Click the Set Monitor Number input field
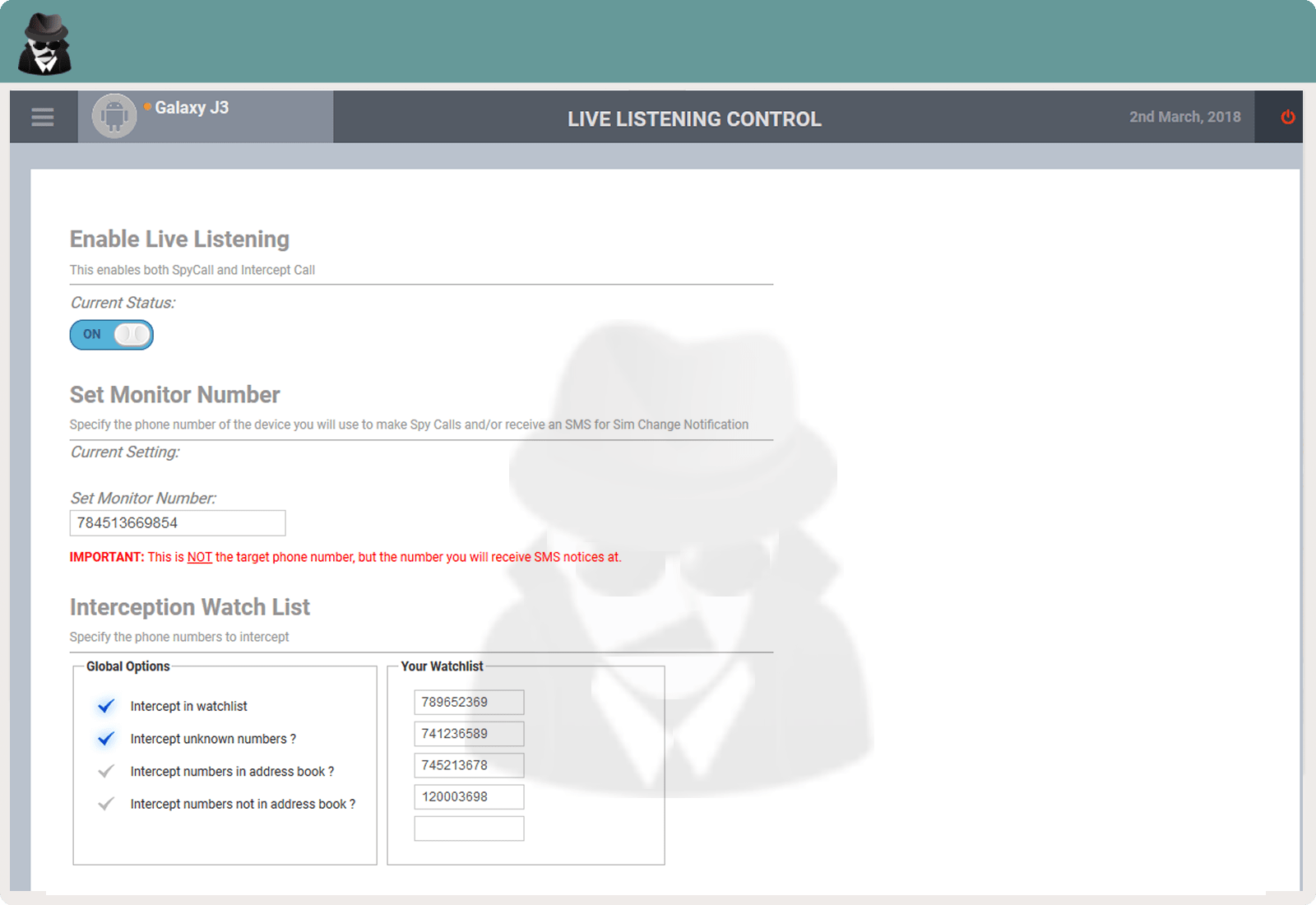The width and height of the screenshot is (1316, 905). click(178, 523)
